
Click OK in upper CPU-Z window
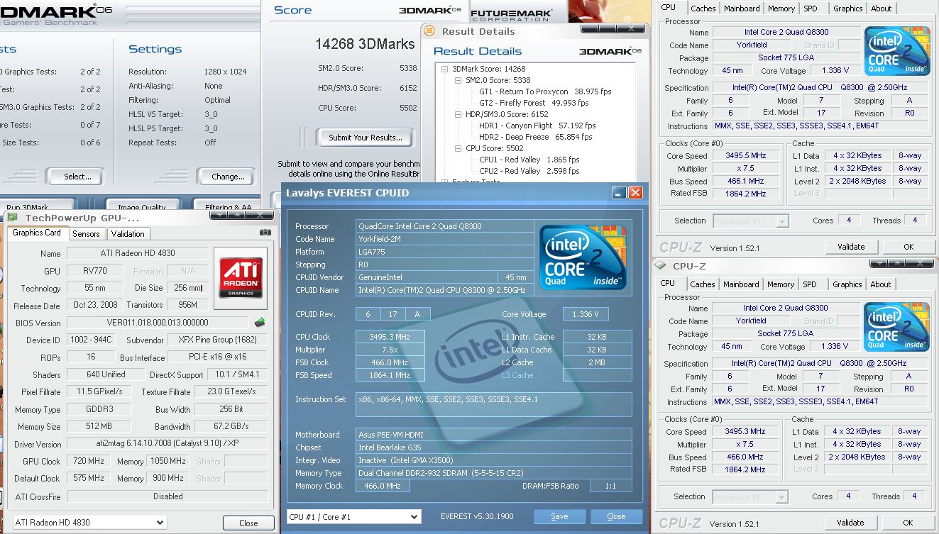[x=908, y=247]
